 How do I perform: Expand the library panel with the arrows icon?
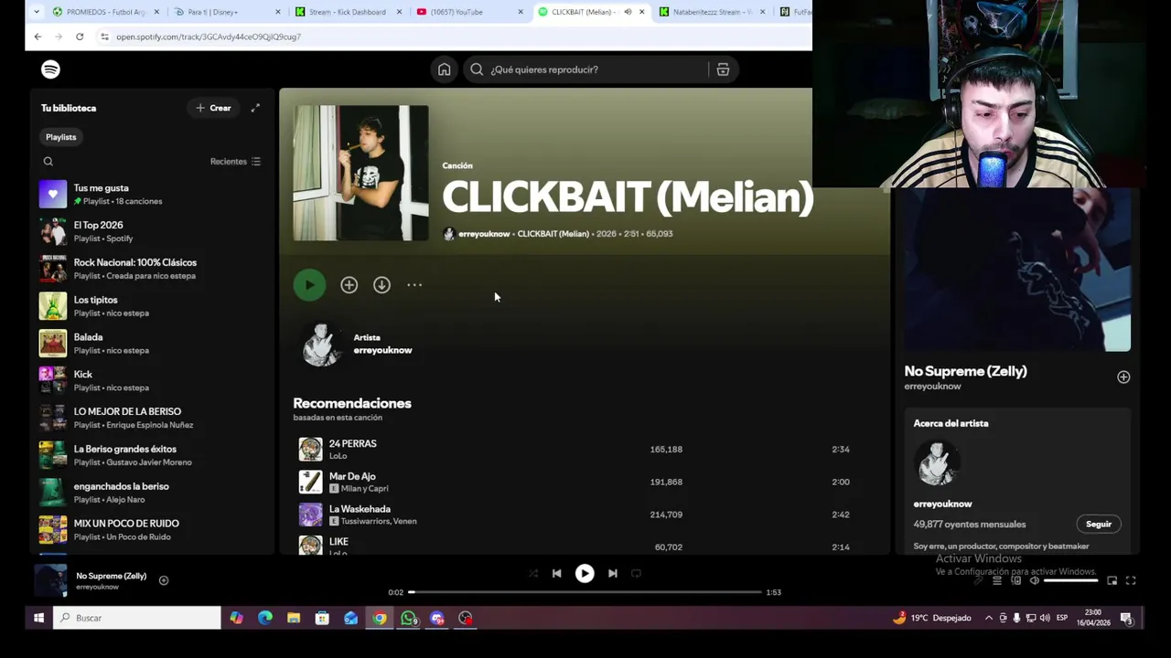pos(255,108)
